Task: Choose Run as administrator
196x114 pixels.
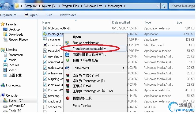Action: click(86, 43)
